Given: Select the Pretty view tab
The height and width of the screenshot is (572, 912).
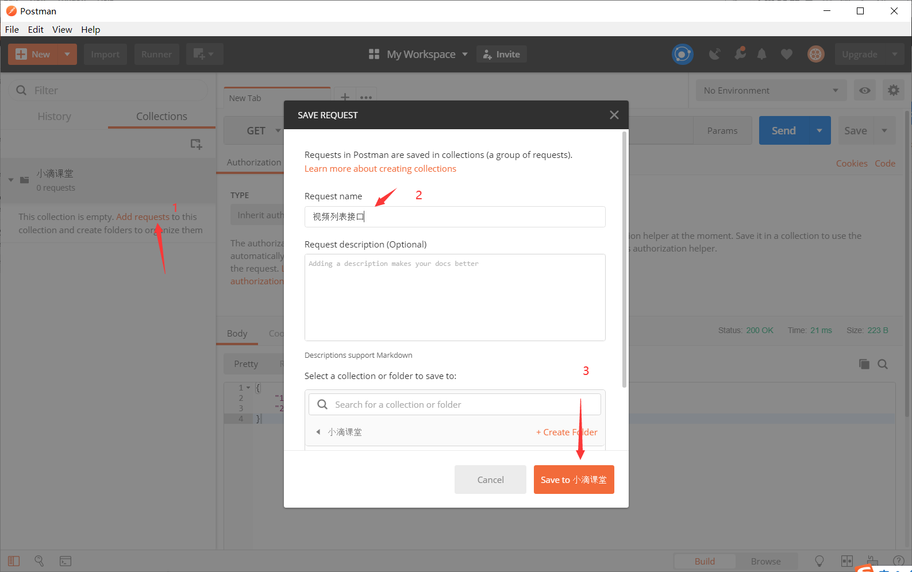Looking at the screenshot, I should (246, 364).
